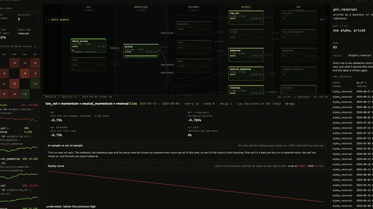Toggle news synthetic feed indicator
This screenshot has width=373, height=209.
coord(73,69)
